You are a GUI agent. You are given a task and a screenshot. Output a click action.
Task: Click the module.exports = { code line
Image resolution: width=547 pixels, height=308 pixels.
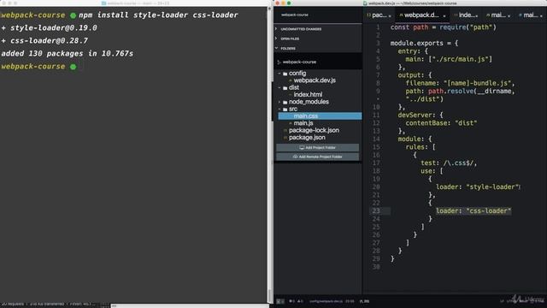click(424, 44)
